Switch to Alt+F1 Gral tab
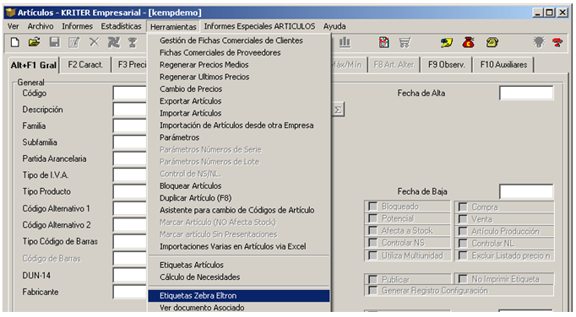The width and height of the screenshot is (576, 317). [x=34, y=65]
